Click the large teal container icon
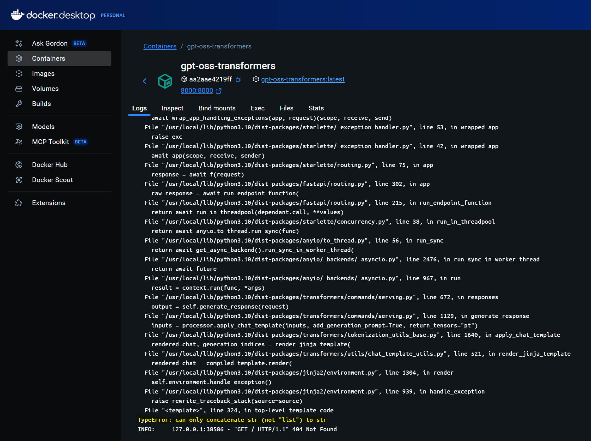 coord(165,81)
